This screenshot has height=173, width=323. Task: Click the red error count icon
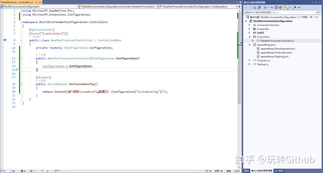pos(22,171)
